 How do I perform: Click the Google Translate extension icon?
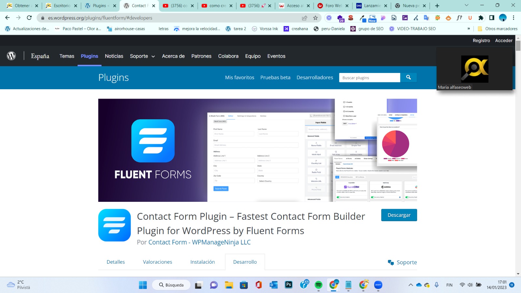(x=427, y=18)
